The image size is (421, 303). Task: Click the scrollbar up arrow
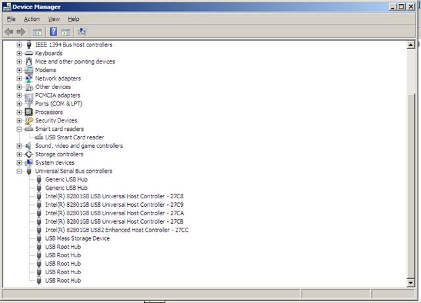pyautogui.click(x=411, y=45)
